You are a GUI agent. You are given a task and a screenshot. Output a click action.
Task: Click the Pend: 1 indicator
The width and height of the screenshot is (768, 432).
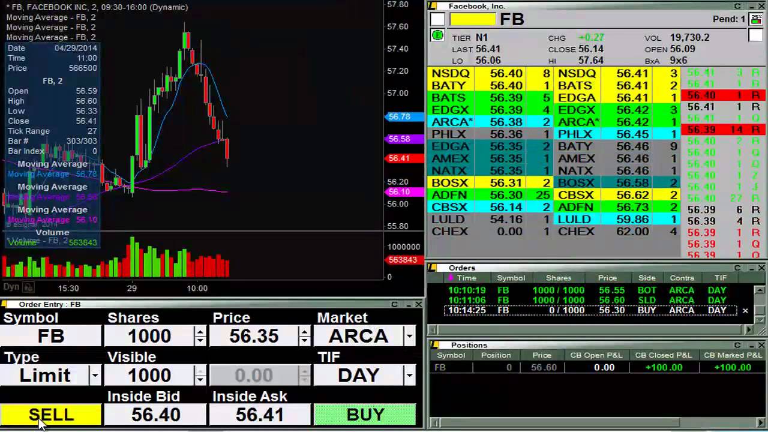(x=728, y=19)
